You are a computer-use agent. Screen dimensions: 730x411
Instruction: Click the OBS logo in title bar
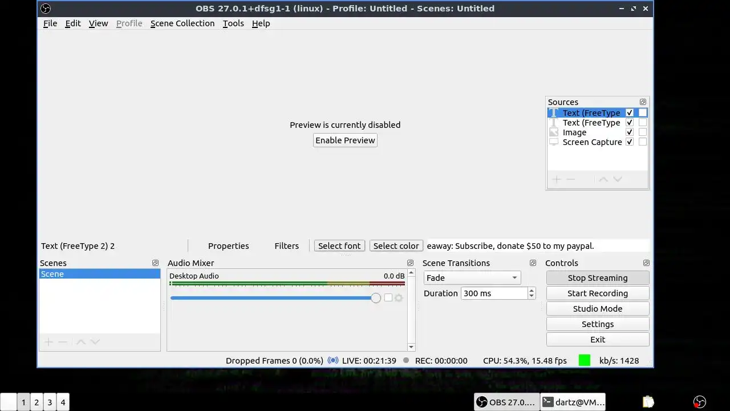tap(46, 9)
